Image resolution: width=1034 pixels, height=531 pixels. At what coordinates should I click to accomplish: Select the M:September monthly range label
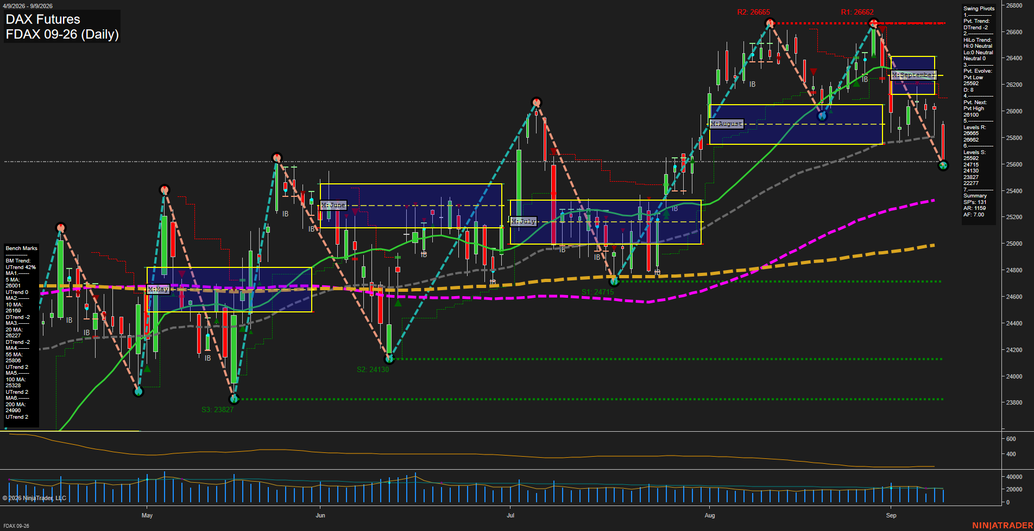[x=913, y=75]
